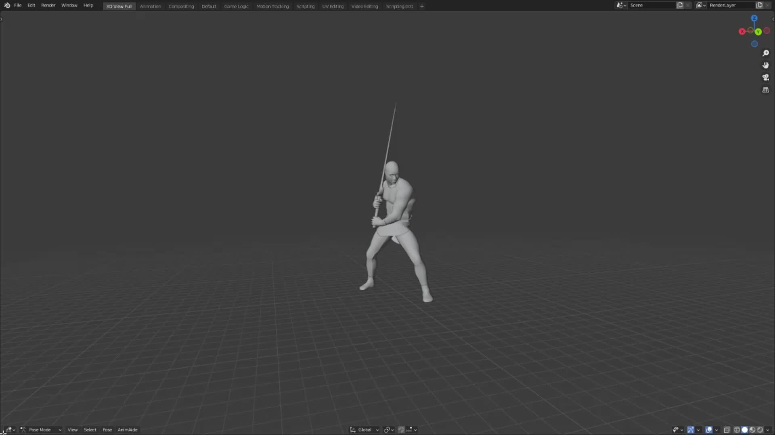Image resolution: width=775 pixels, height=435 pixels.
Task: Switch to the Animation workspace tab
Action: point(150,6)
